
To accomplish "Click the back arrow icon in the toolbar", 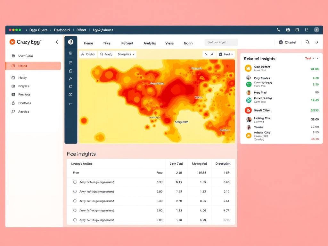I will pos(71,103).
